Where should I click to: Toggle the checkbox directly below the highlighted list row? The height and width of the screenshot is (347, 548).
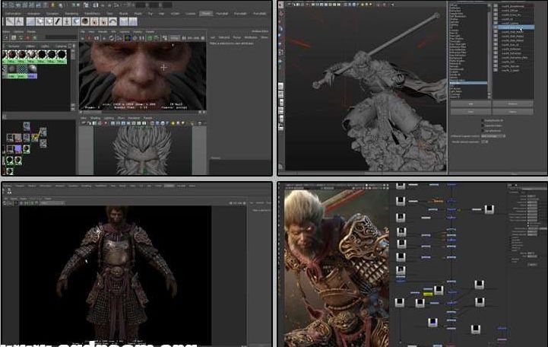point(496,32)
